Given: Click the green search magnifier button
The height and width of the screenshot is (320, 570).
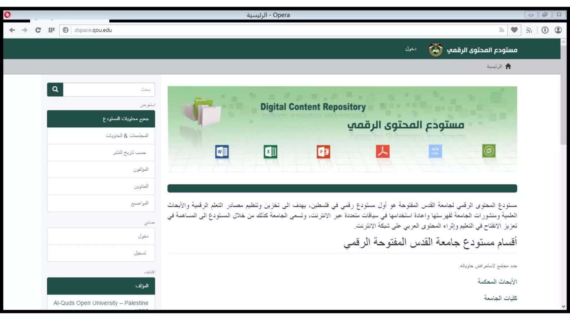Looking at the screenshot, I should [x=55, y=89].
